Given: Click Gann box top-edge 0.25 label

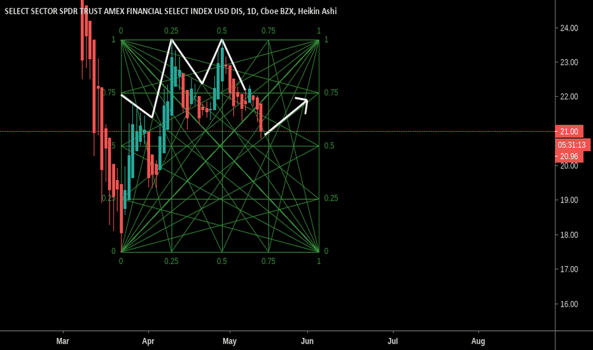Looking at the screenshot, I should 171,31.
